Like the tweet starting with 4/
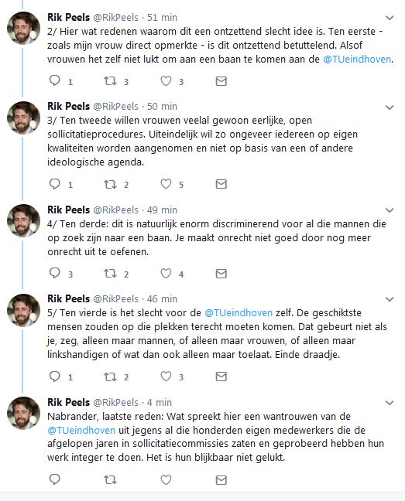 coord(166,274)
